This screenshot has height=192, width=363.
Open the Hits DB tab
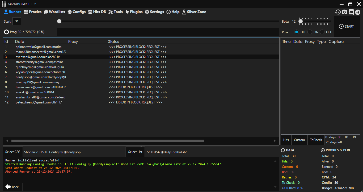(x=97, y=12)
